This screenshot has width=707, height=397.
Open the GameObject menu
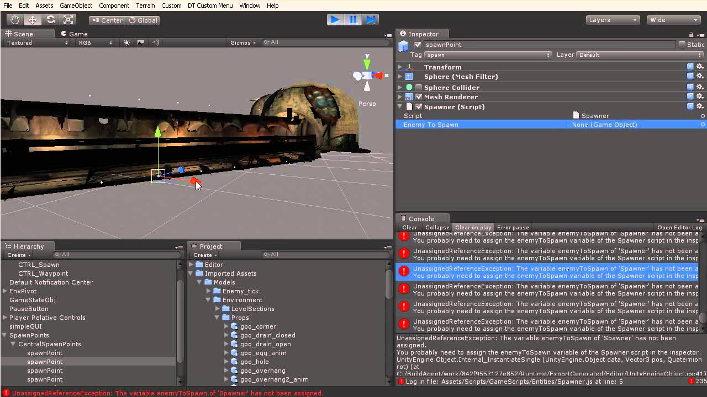[76, 6]
